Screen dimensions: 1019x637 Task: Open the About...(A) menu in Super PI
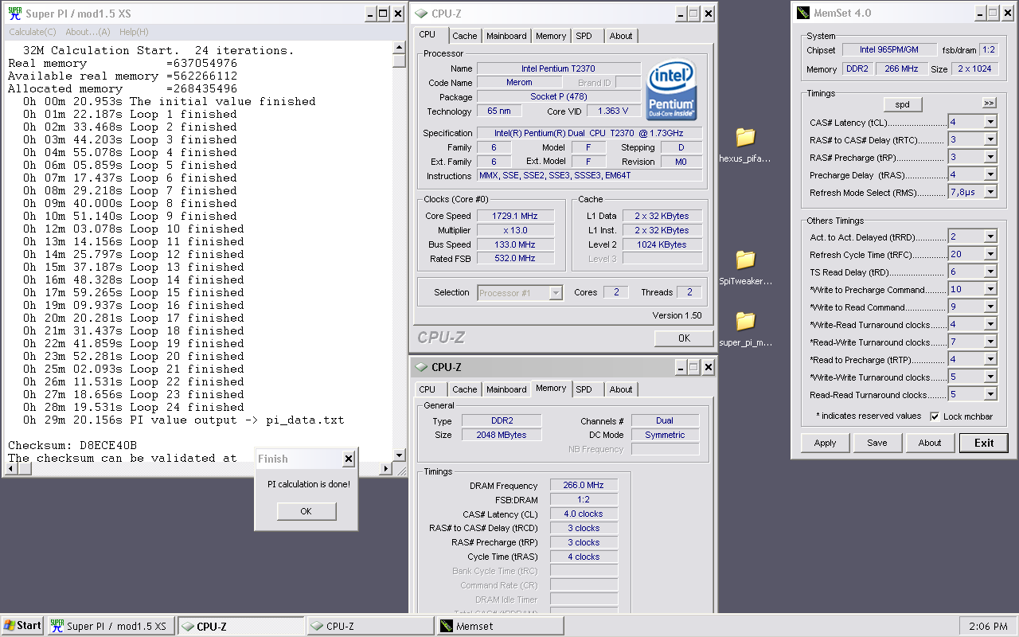[88, 32]
